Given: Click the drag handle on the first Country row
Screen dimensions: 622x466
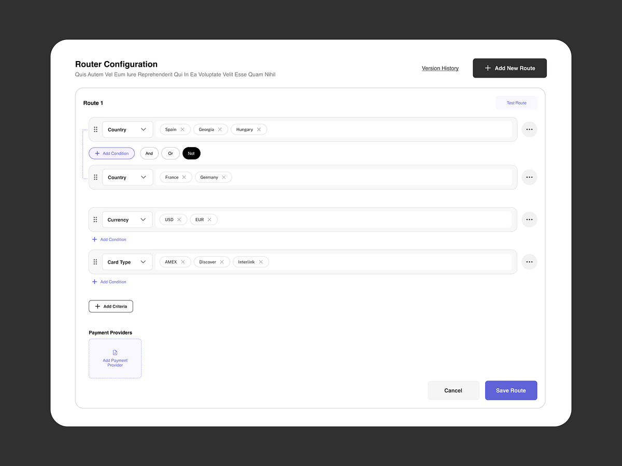Looking at the screenshot, I should 95,129.
